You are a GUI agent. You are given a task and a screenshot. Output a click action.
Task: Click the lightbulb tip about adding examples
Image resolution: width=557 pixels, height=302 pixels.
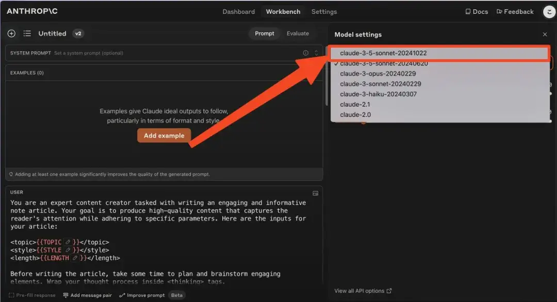[109, 174]
